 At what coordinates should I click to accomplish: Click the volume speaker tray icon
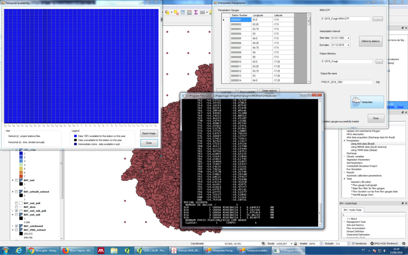pos(384,251)
